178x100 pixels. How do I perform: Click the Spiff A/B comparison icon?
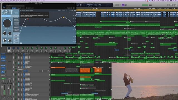67,11
